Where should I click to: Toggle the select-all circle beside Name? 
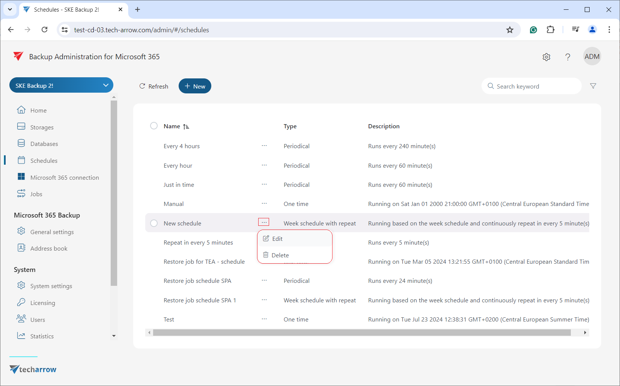point(154,126)
